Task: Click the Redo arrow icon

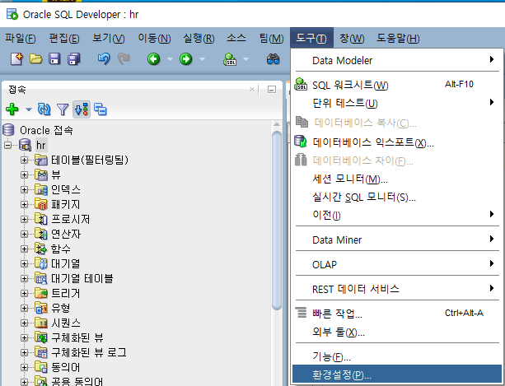Action: coord(124,59)
